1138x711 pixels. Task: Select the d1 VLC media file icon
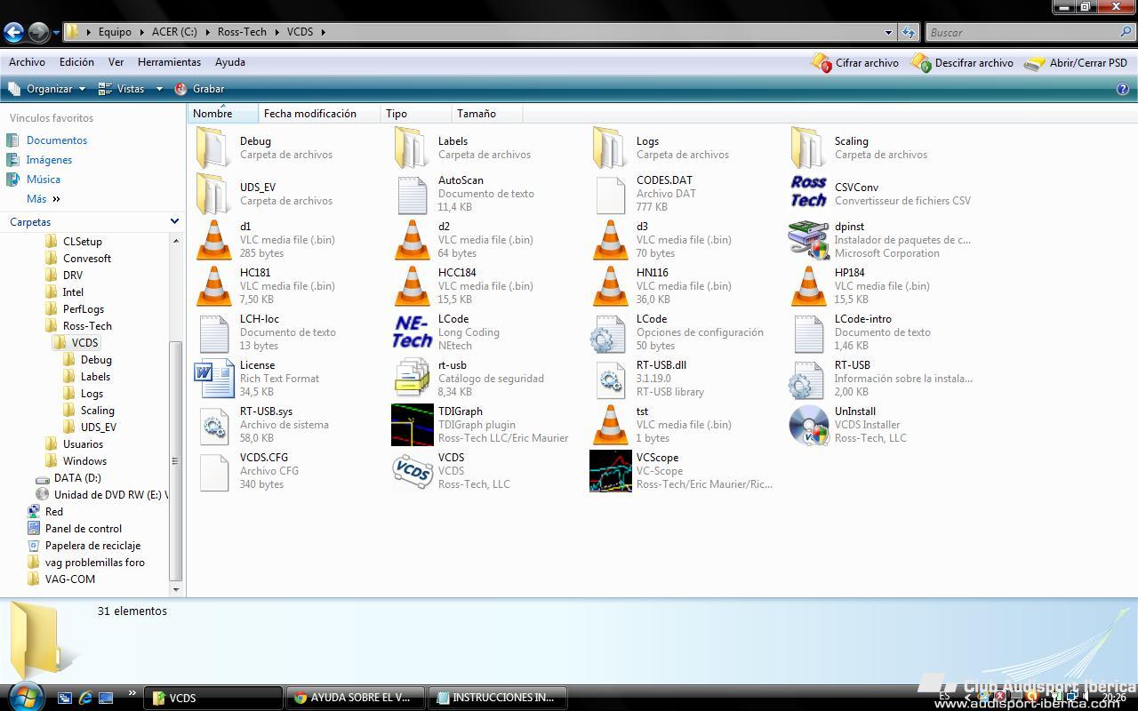(213, 239)
